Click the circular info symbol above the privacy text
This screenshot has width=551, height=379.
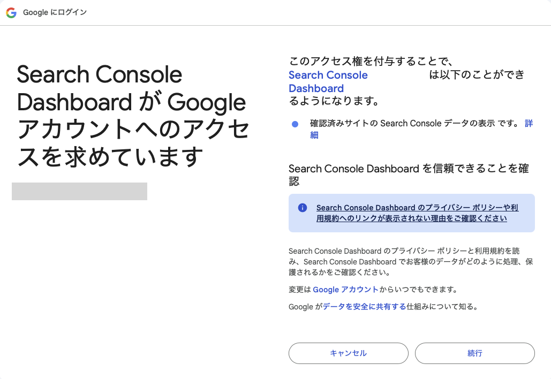point(304,208)
